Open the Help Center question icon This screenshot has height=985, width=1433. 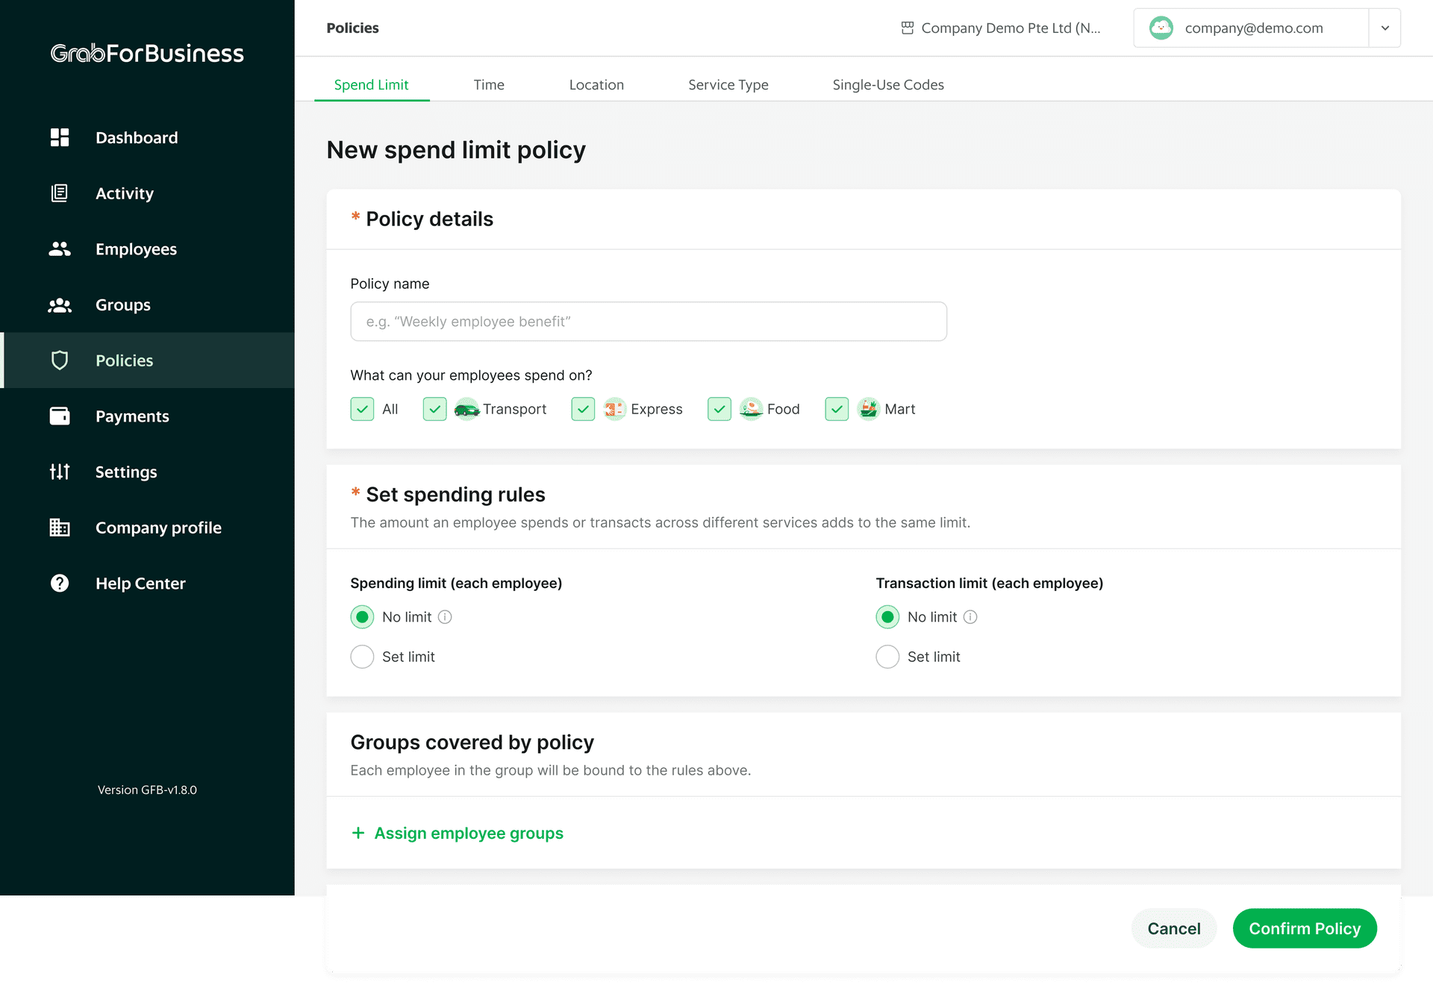[60, 583]
